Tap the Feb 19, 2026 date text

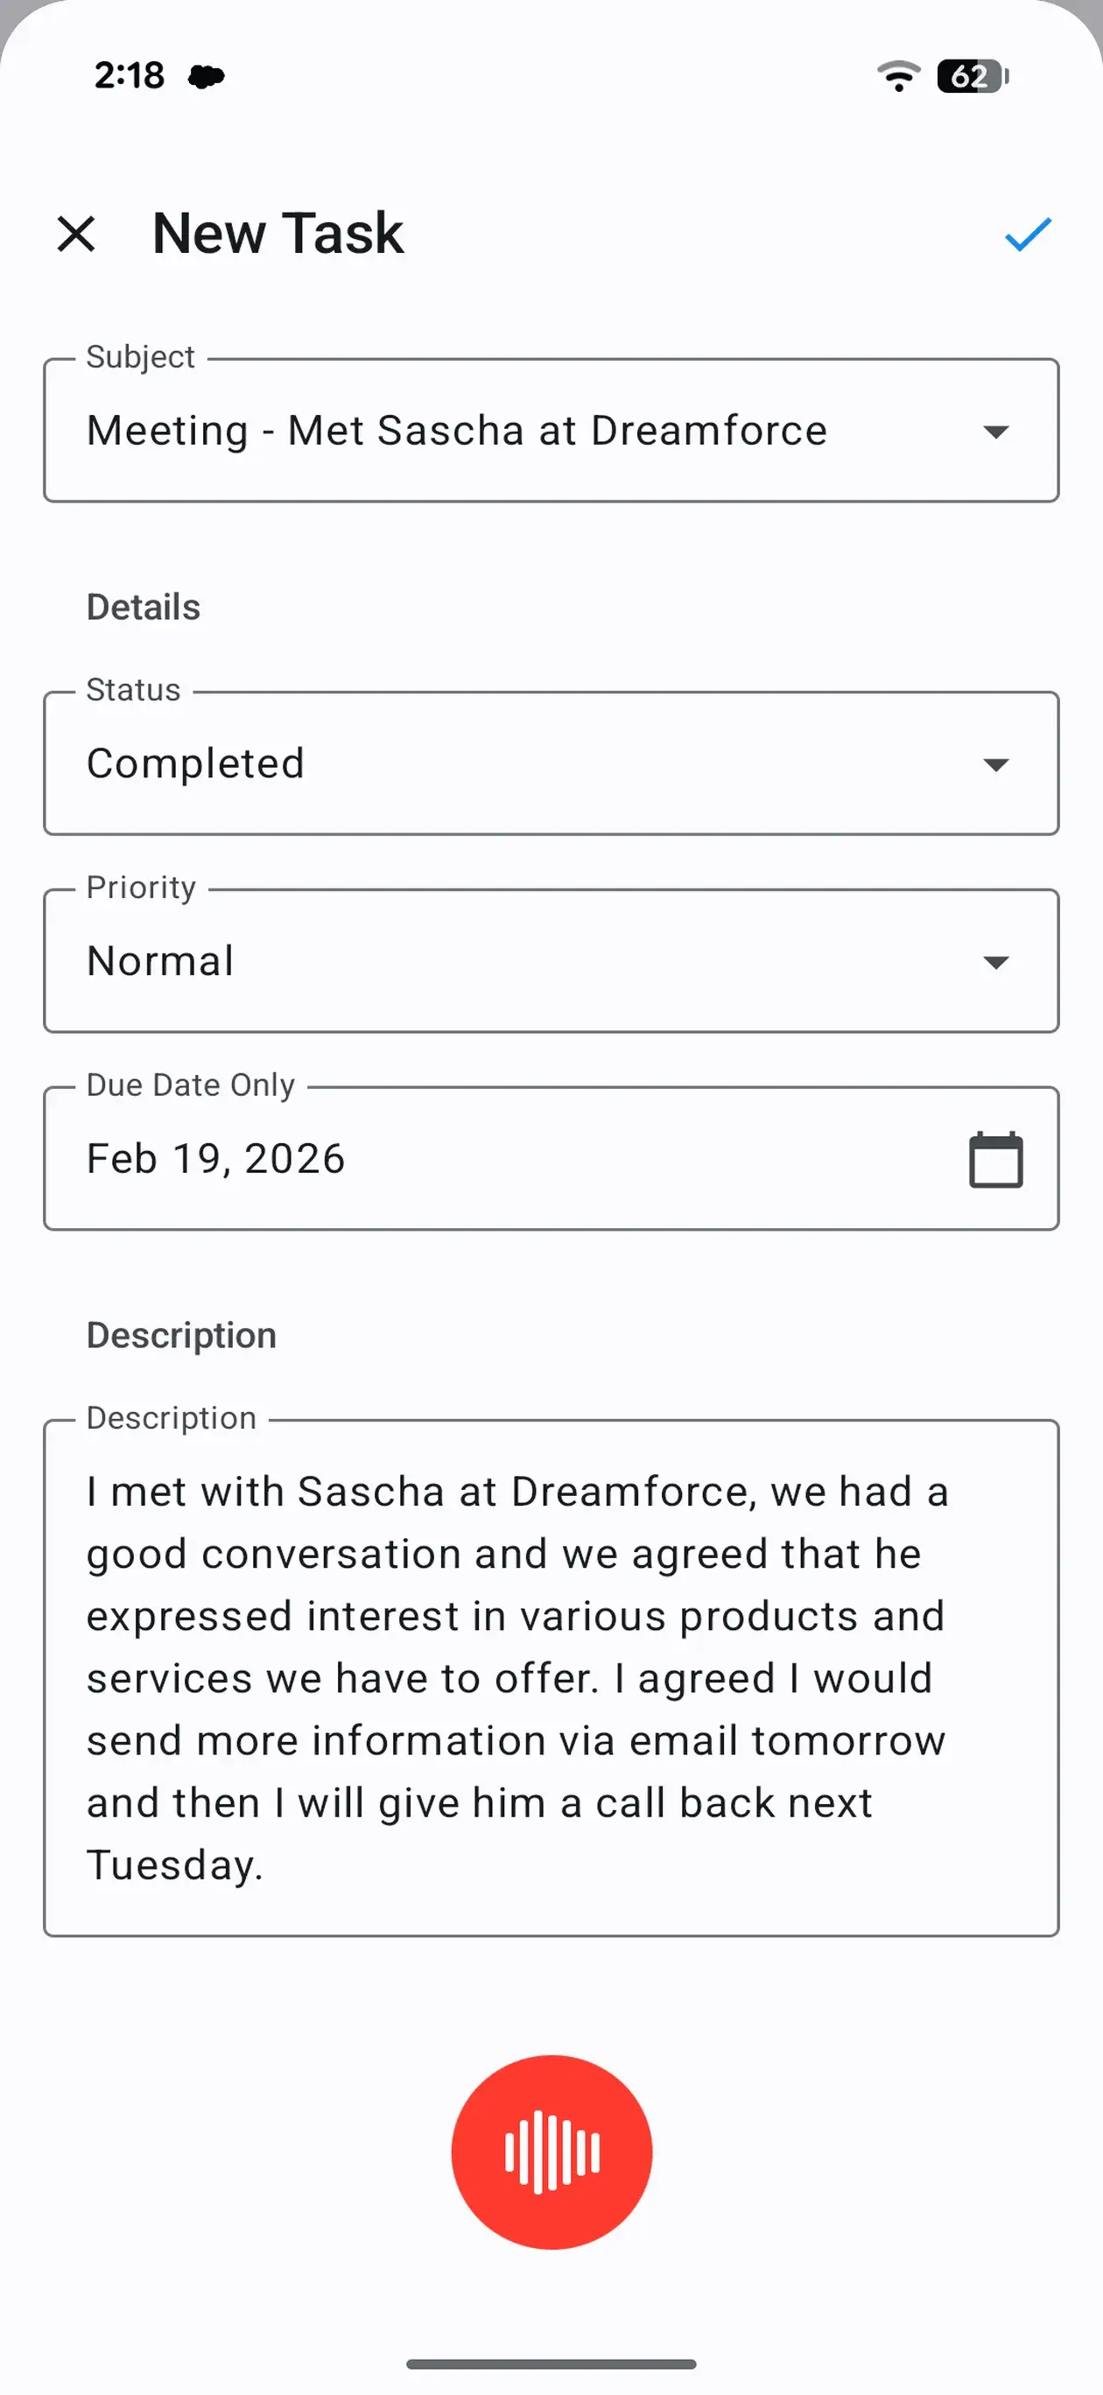pyautogui.click(x=214, y=1157)
